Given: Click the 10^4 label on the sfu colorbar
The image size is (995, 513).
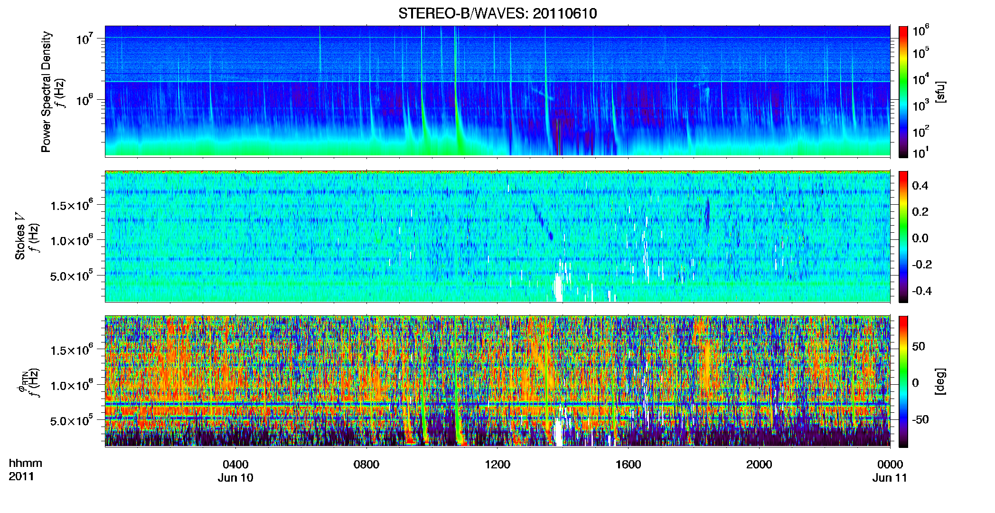Looking at the screenshot, I should pyautogui.click(x=921, y=79).
